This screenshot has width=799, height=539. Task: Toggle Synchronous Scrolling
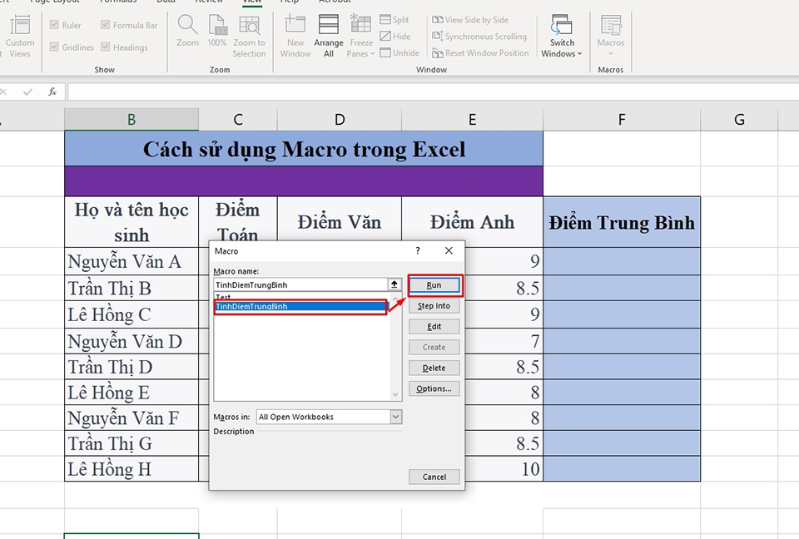[x=479, y=36]
